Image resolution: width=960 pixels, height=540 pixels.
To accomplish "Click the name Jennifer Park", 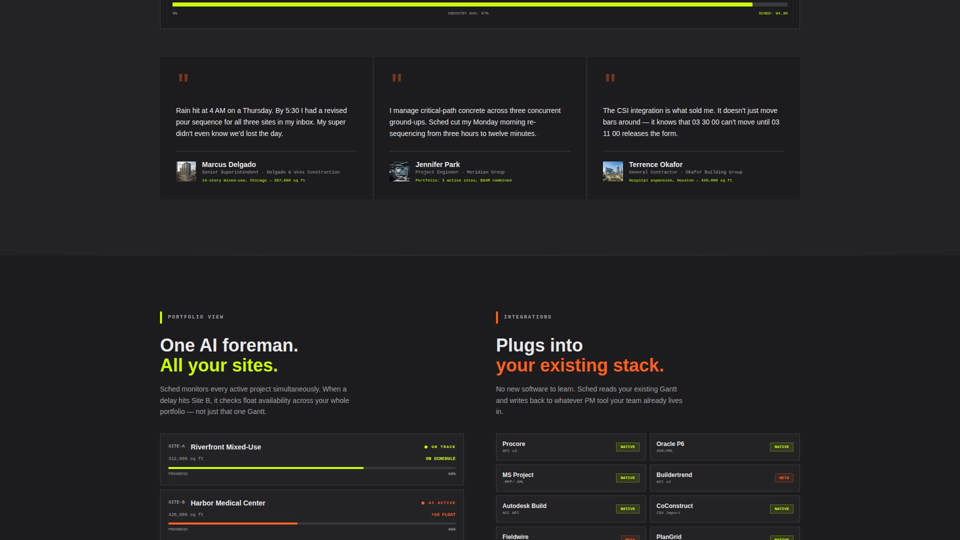I will [x=437, y=164].
